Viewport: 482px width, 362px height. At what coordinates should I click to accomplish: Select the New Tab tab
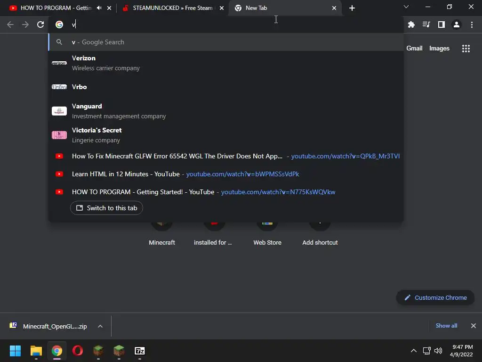click(285, 8)
